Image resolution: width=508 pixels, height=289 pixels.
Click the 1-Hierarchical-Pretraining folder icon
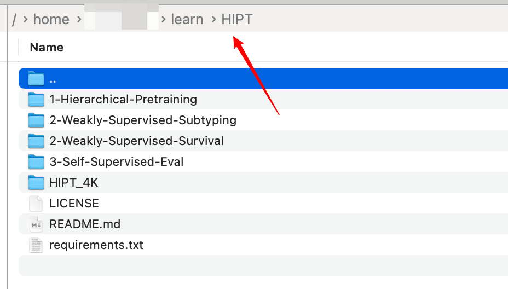(36, 100)
